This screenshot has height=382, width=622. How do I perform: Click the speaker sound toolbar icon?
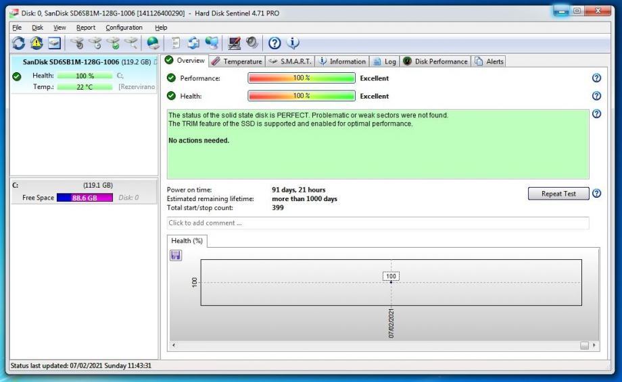point(252,43)
